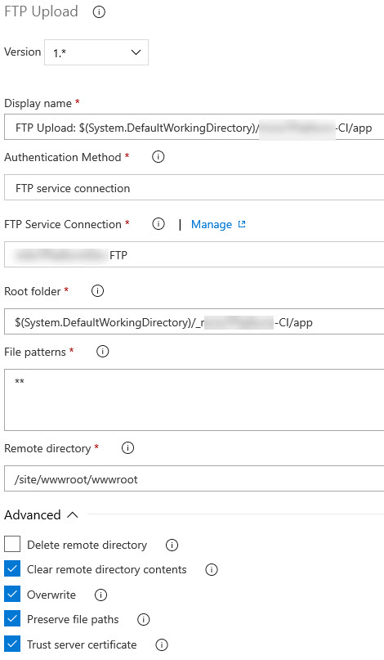Enable Delete remote directory checkbox
The height and width of the screenshot is (660, 384).
[12, 544]
